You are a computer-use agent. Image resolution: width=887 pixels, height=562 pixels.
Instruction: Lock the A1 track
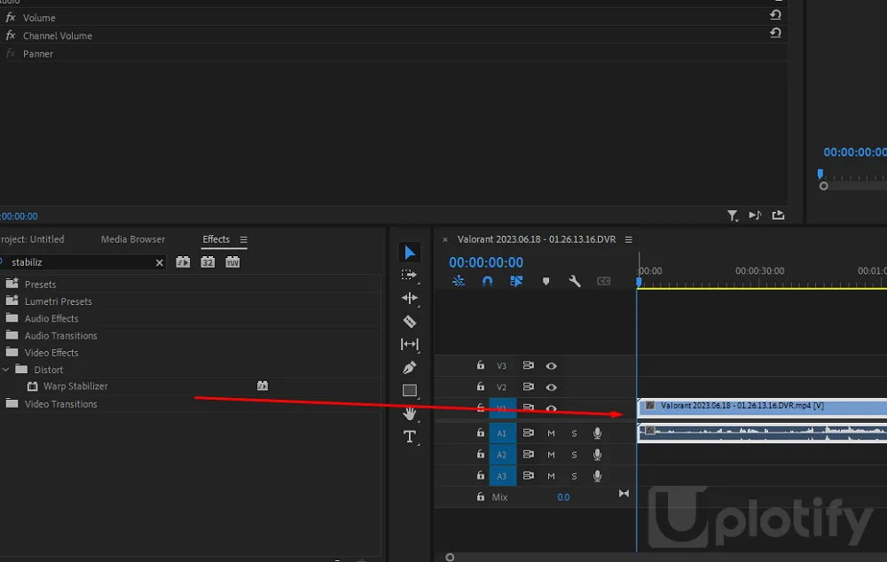[480, 433]
